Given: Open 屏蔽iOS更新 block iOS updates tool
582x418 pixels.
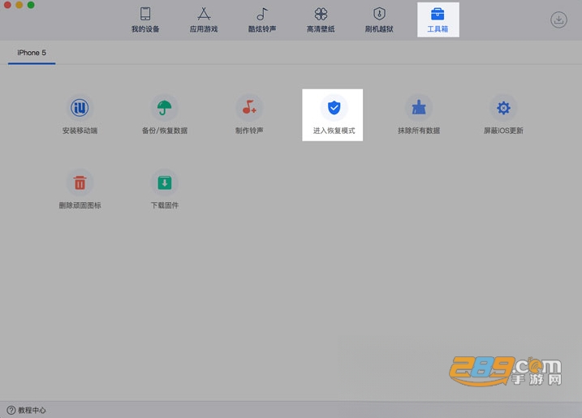Looking at the screenshot, I should tap(503, 114).
